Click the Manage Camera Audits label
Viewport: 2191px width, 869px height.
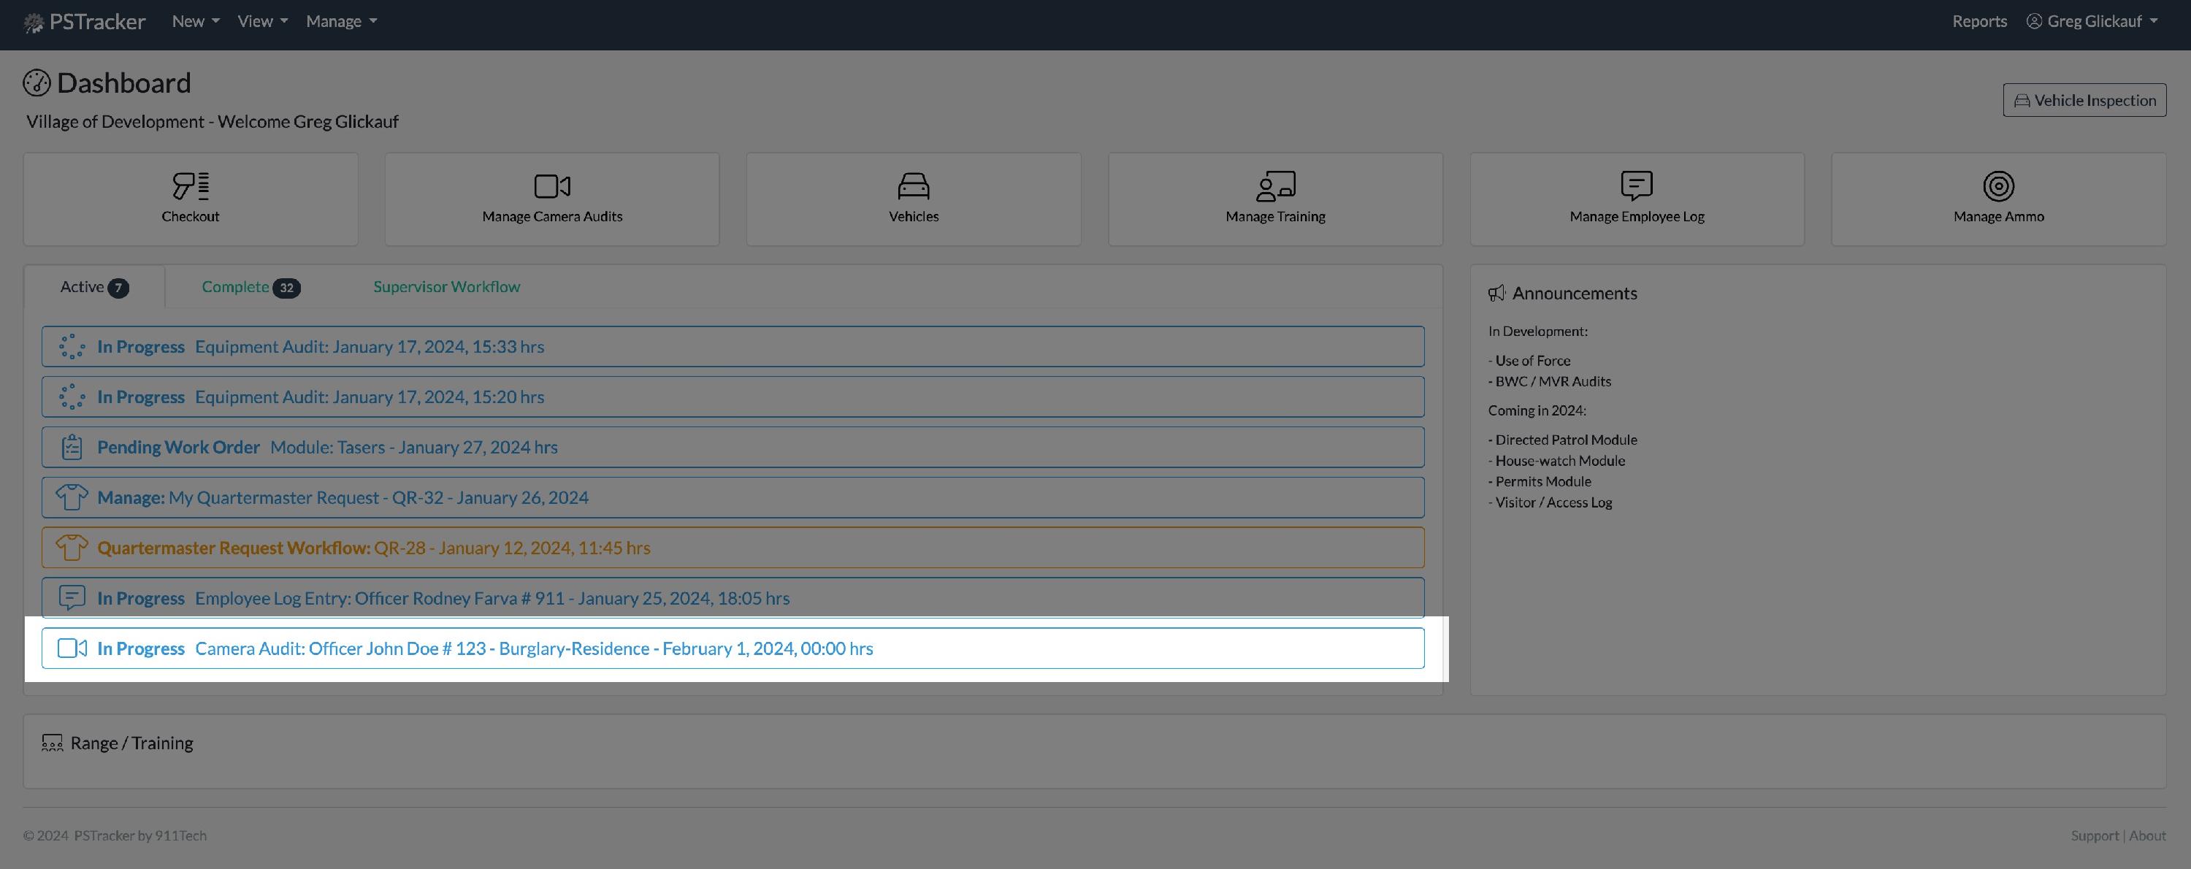click(552, 216)
